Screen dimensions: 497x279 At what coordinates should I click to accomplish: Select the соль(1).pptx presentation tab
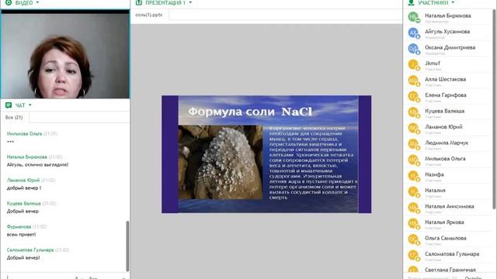tap(149, 15)
